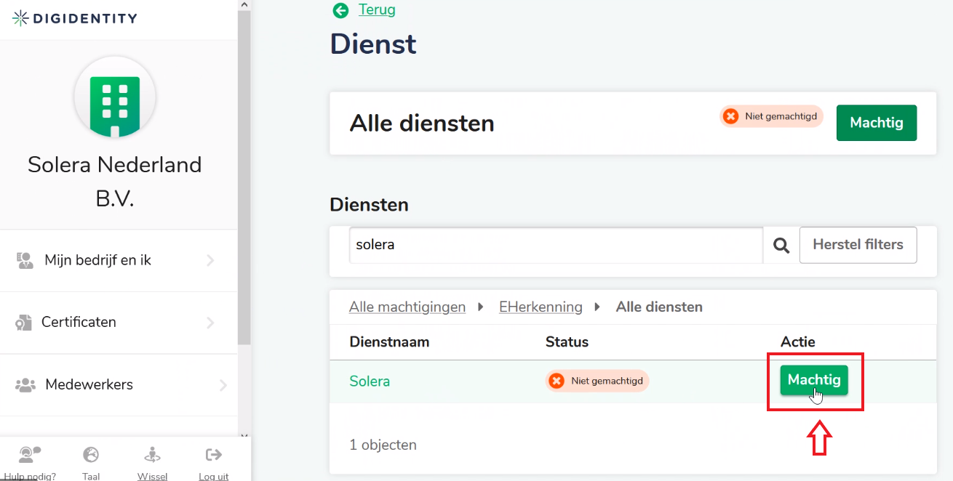Click the Medewerkers people icon
This screenshot has width=953, height=481.
(25, 384)
